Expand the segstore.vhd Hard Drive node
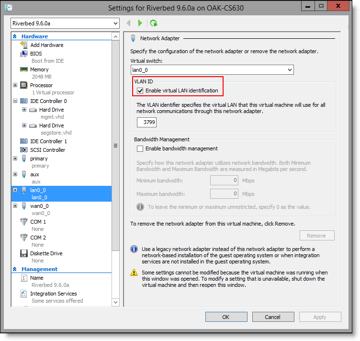The width and height of the screenshot is (360, 341). [x=24, y=125]
